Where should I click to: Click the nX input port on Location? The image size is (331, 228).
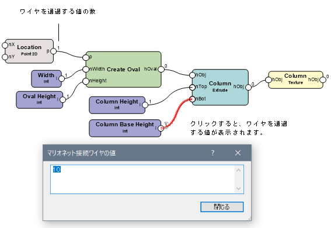[5, 45]
